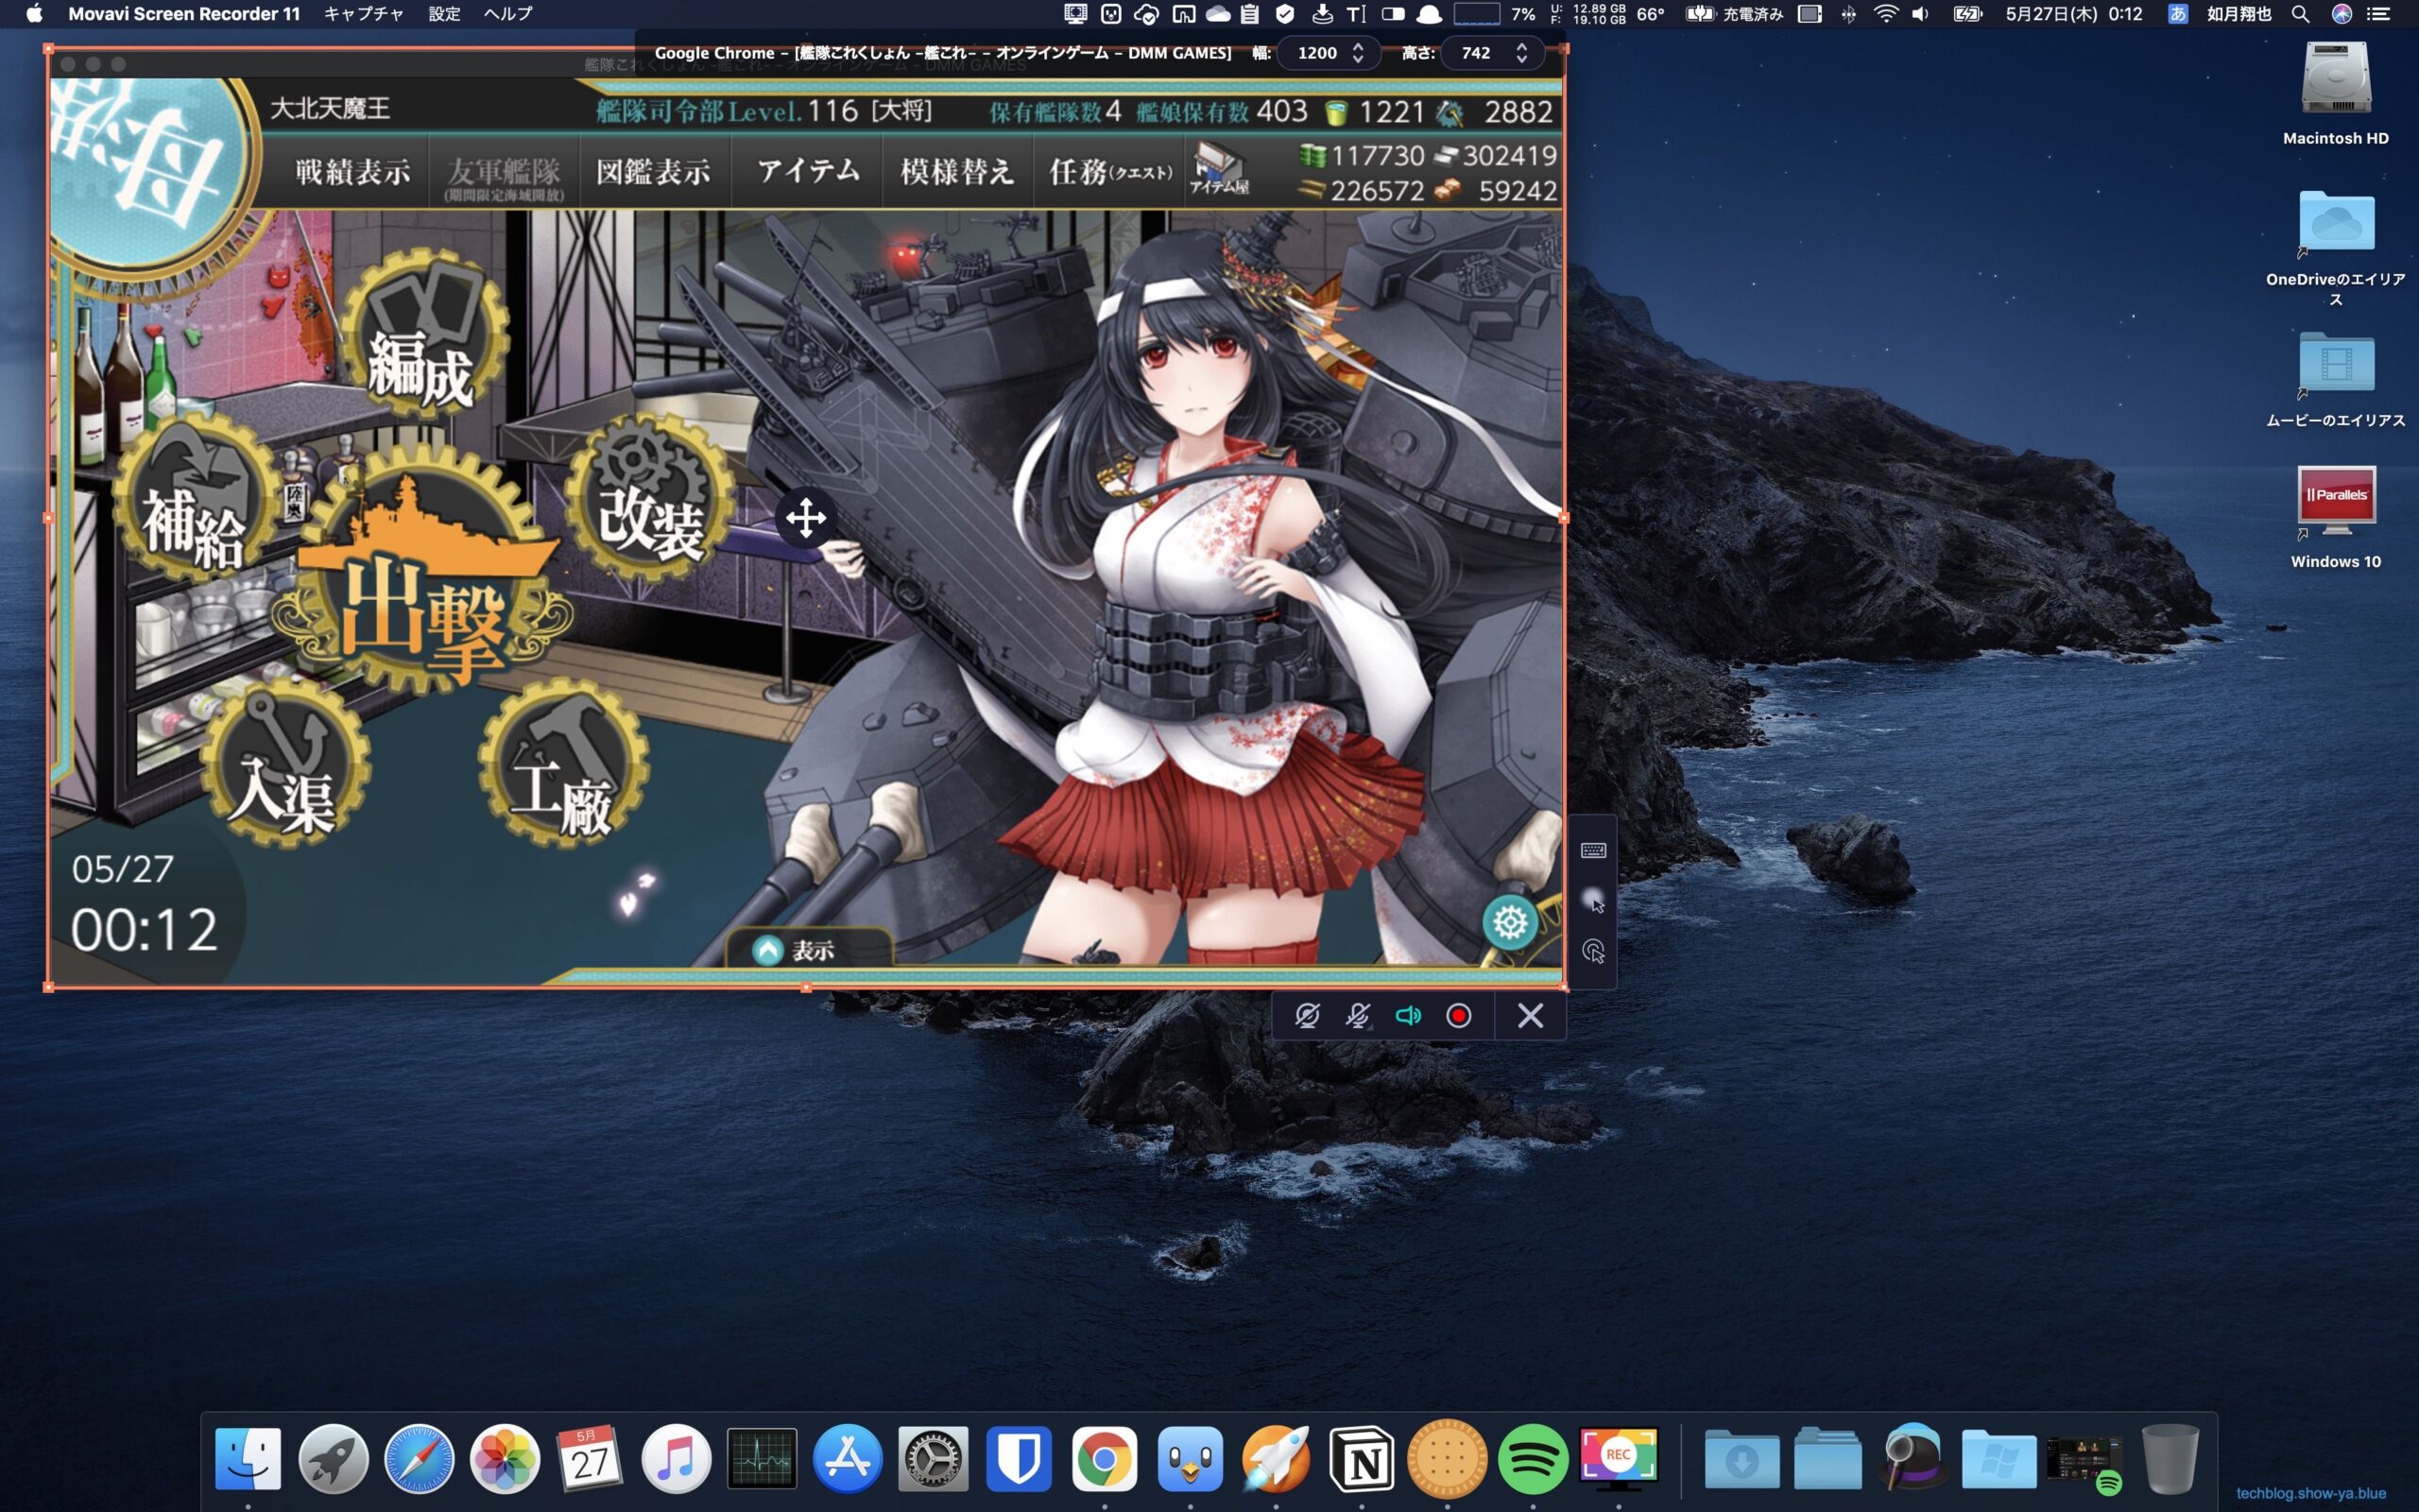Click capture width field showing 1200
The image size is (2419, 1512).
[x=1316, y=53]
